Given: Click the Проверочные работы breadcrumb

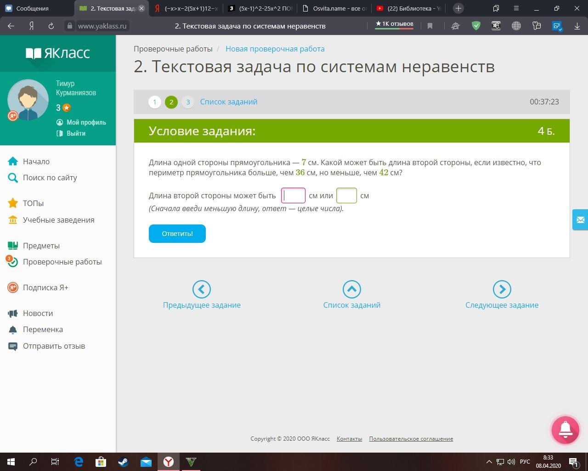Looking at the screenshot, I should pyautogui.click(x=173, y=49).
